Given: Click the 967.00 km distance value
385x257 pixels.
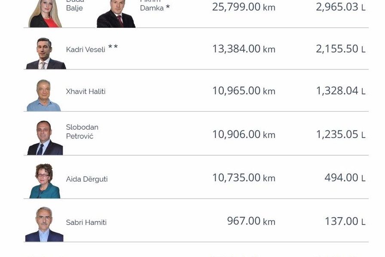Looking at the screenshot, I should (x=251, y=221).
